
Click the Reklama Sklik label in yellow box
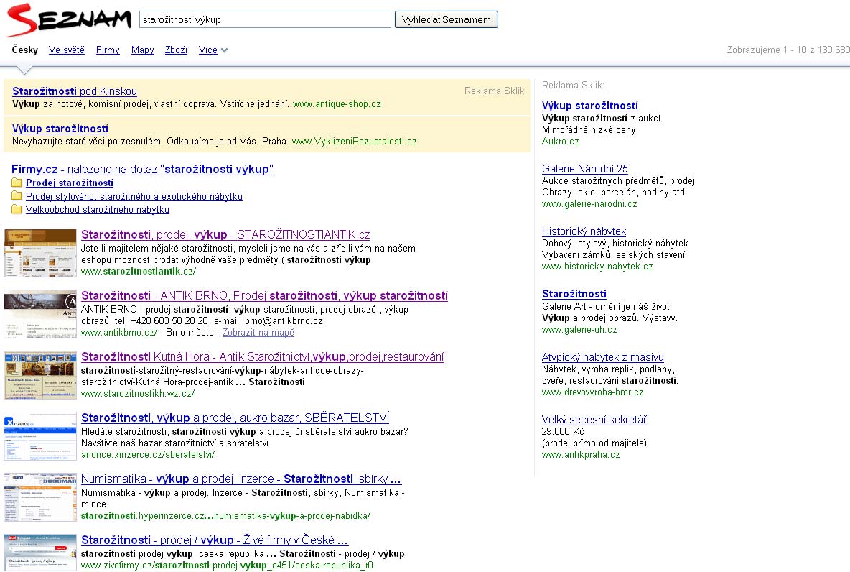point(495,91)
